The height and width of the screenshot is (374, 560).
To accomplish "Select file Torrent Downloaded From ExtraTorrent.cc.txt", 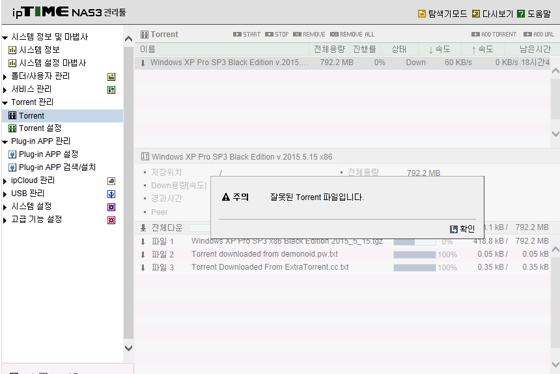I will pos(270,267).
